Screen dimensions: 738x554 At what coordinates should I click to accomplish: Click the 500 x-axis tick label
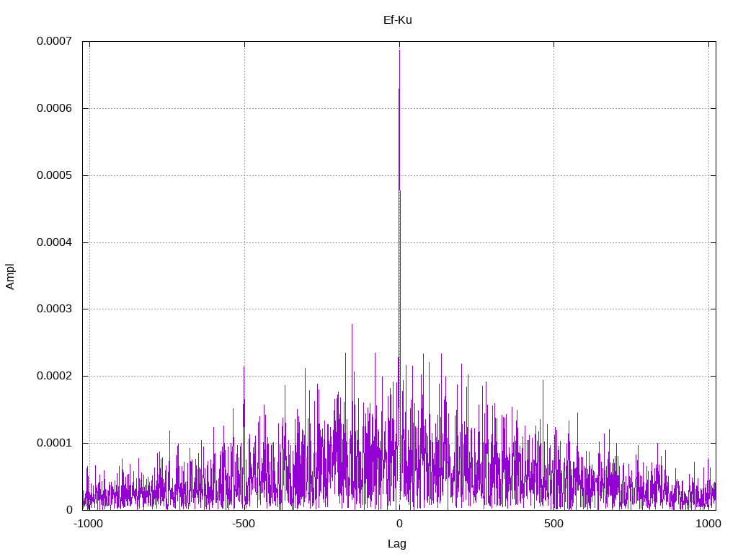click(x=553, y=524)
